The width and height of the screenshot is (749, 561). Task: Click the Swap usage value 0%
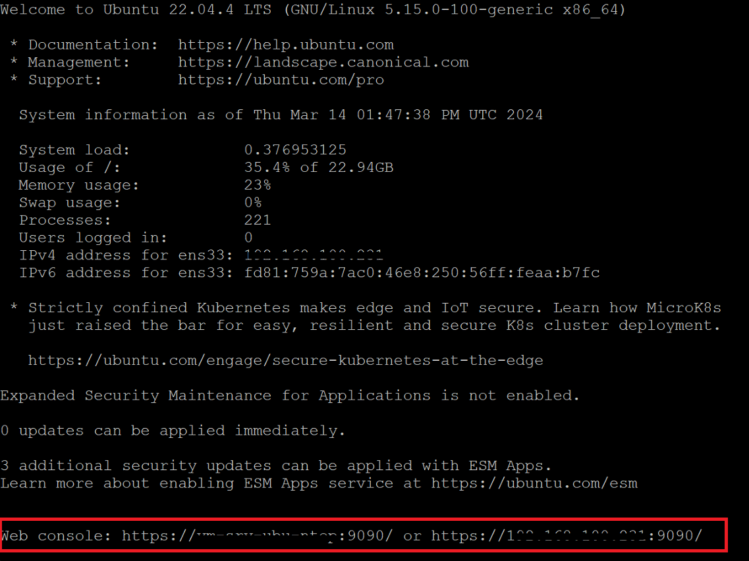252,203
